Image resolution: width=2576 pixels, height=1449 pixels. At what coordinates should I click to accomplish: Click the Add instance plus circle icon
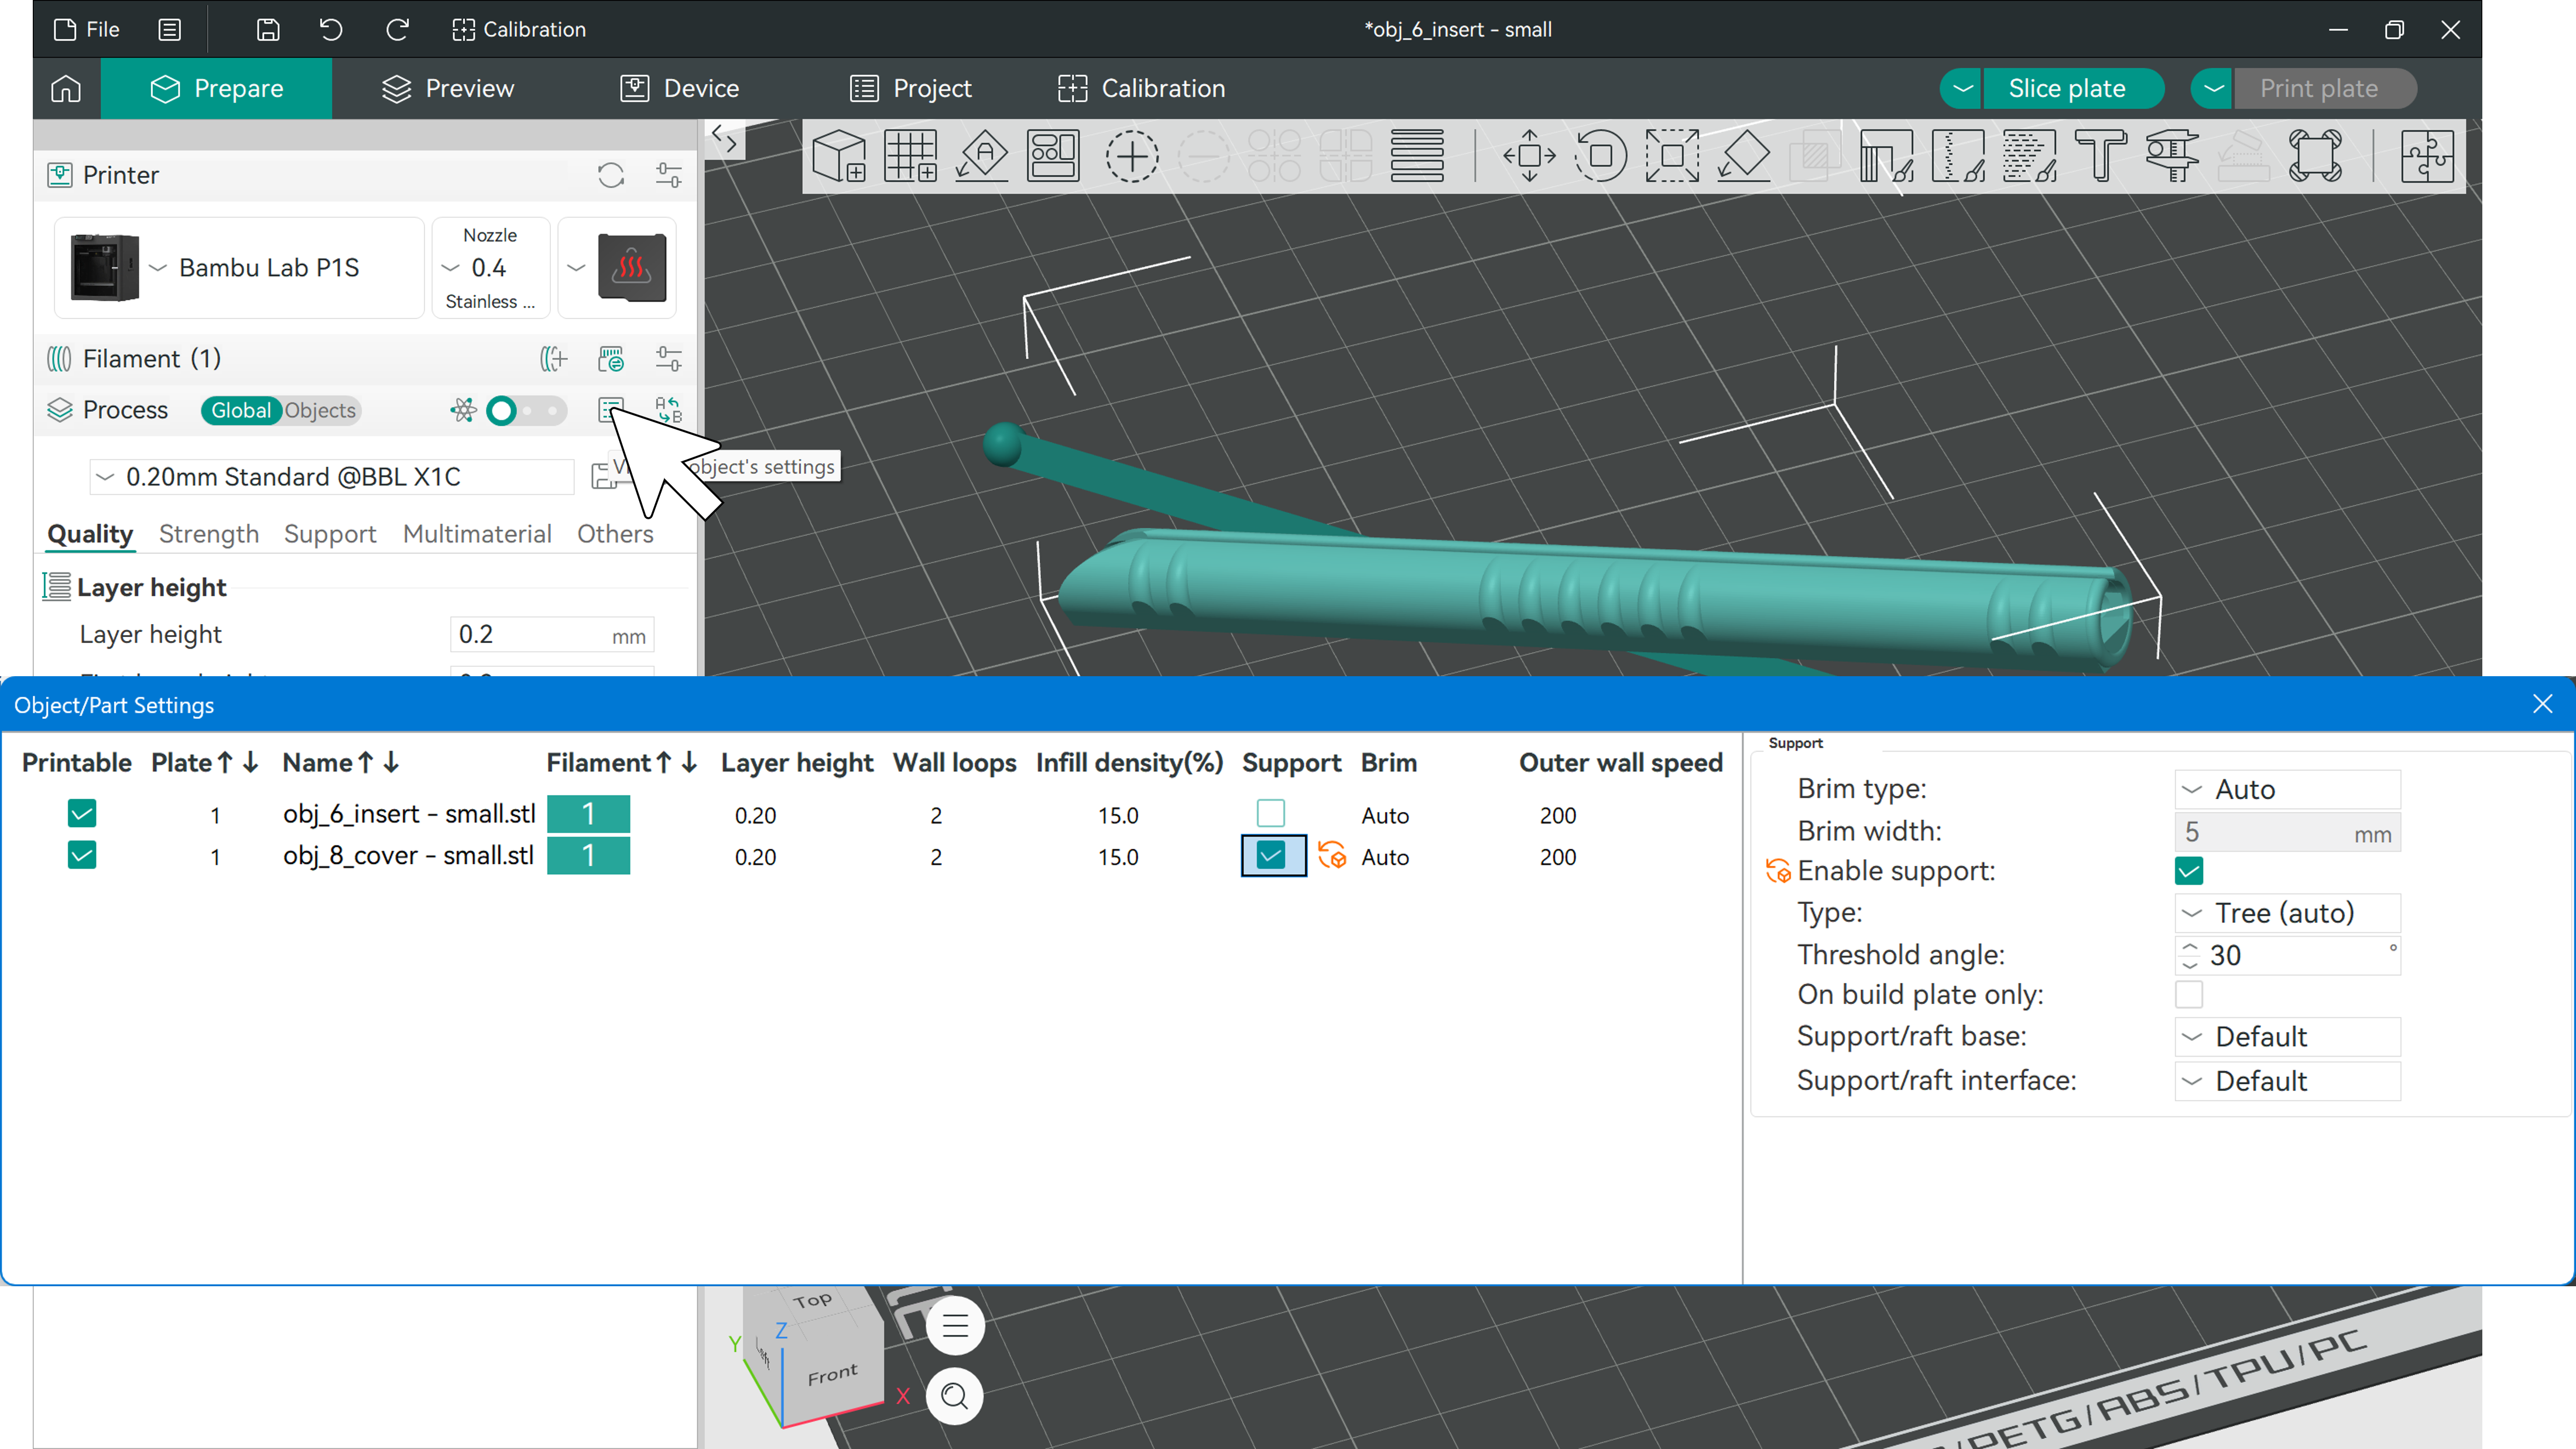1131,156
